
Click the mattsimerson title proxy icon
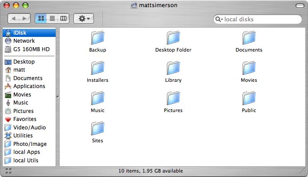[x=134, y=5]
